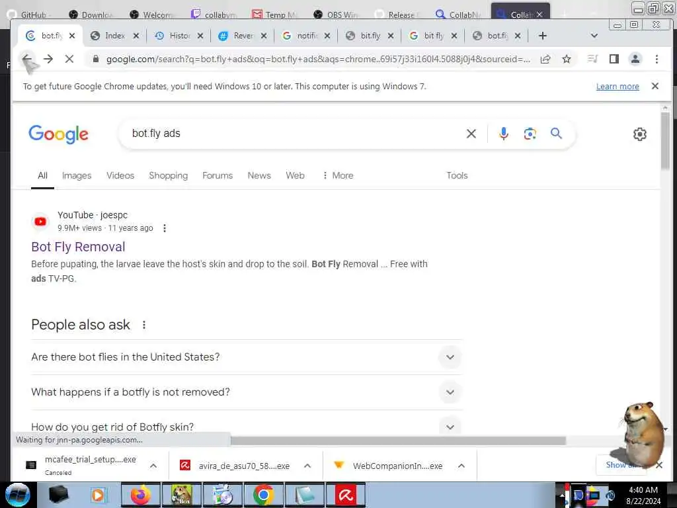Select the Images search tab
Image resolution: width=677 pixels, height=508 pixels.
[x=77, y=175]
